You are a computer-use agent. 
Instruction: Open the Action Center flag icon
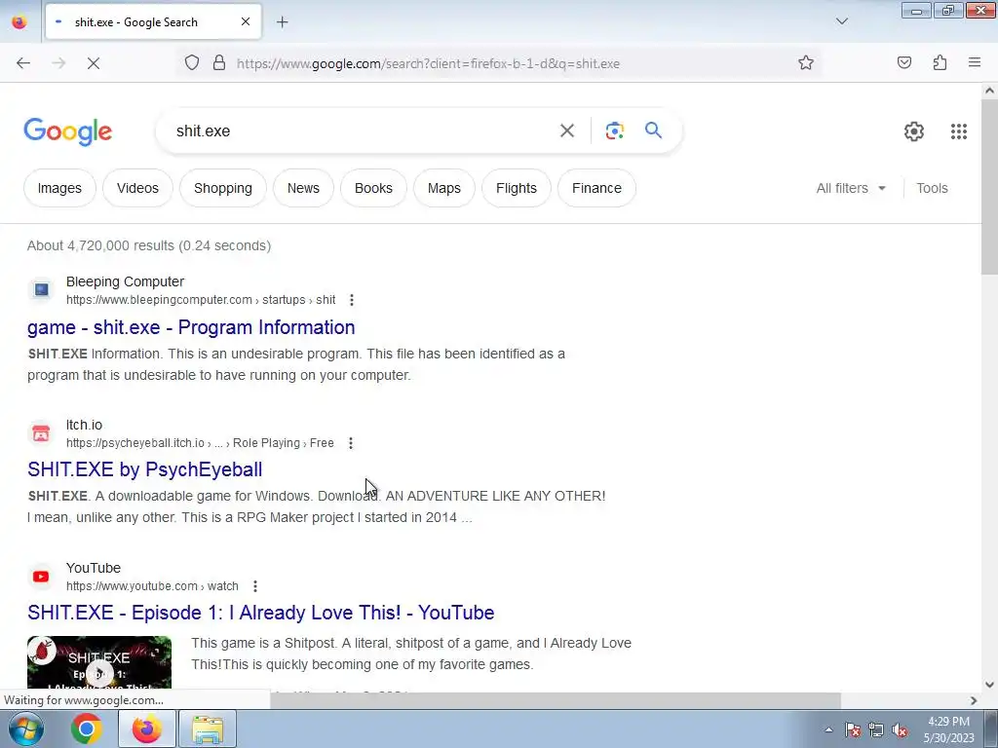853,729
